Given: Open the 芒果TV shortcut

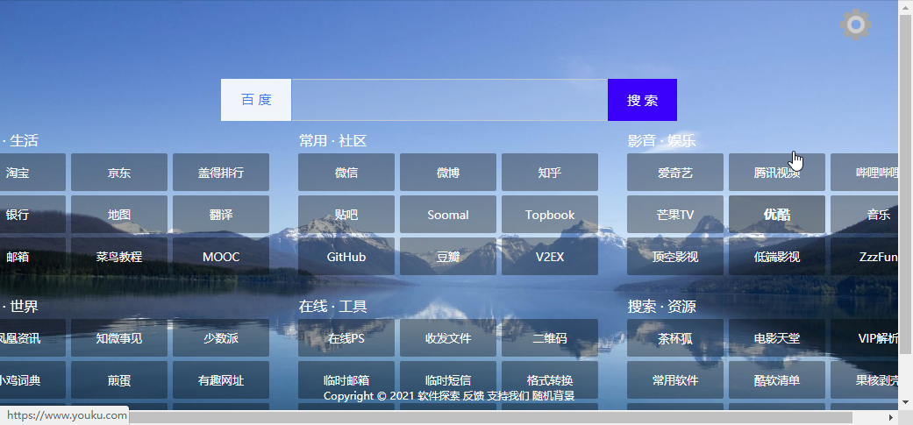Looking at the screenshot, I should pyautogui.click(x=674, y=215).
